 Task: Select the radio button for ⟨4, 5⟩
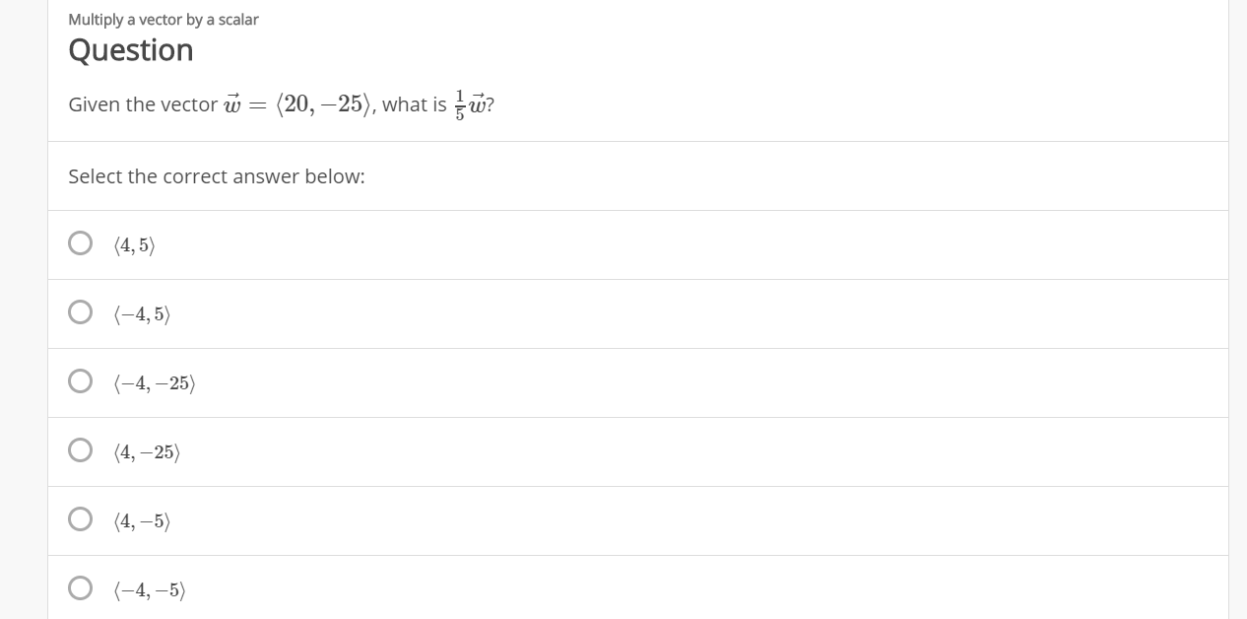tap(80, 242)
